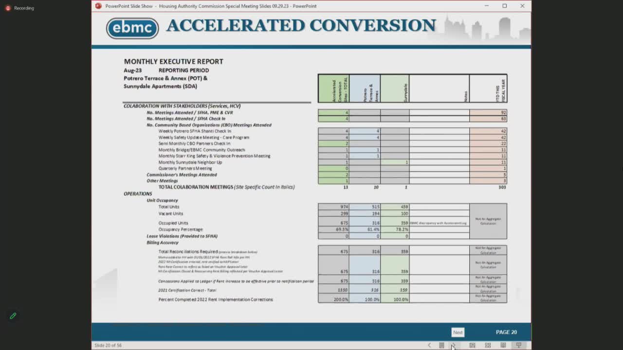
Task: Click the 'Quarterly Partners Meeting' row label
Action: [x=185, y=169]
